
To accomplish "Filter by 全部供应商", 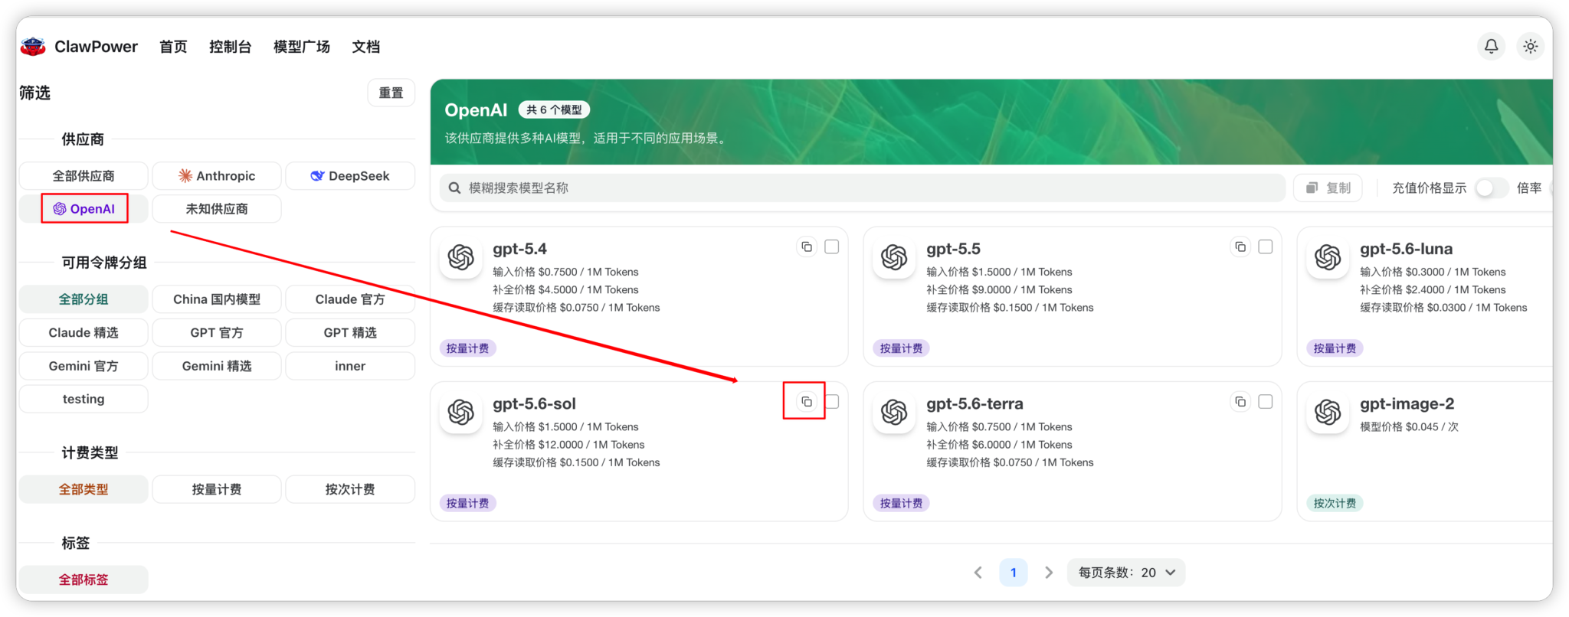I will point(84,176).
